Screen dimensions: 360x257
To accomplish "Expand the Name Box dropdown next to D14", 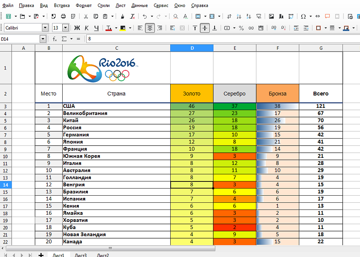I will (42, 39).
